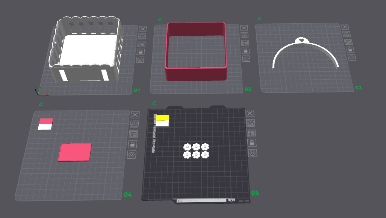Remove plate 03 with its X icon
386x218 pixels.
click(345, 27)
